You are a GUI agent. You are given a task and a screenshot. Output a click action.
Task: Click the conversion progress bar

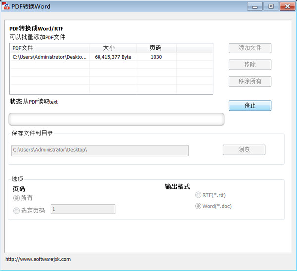116,119
